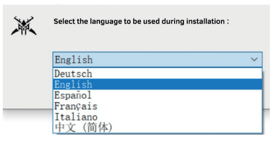This screenshot has height=142, width=272.
Task: Choose 中文 (简体) from the list
Action: coord(83,127)
